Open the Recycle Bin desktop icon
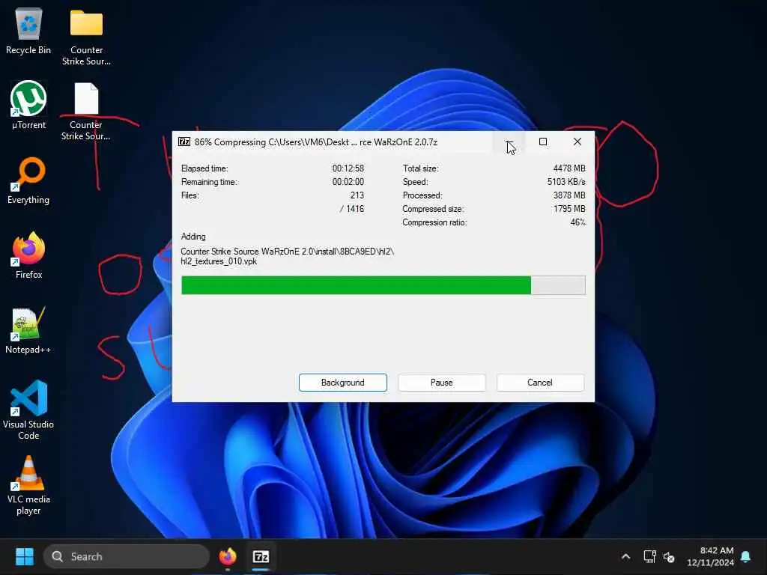Image resolution: width=767 pixels, height=575 pixels. [28, 31]
